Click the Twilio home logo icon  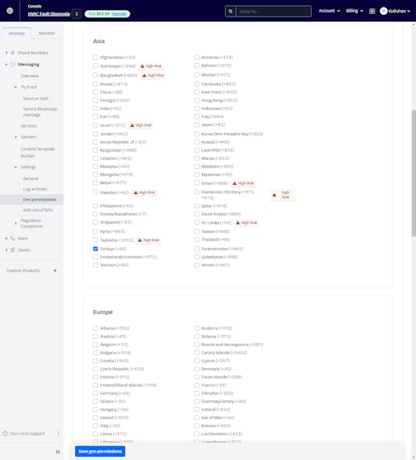pyautogui.click(x=10, y=11)
